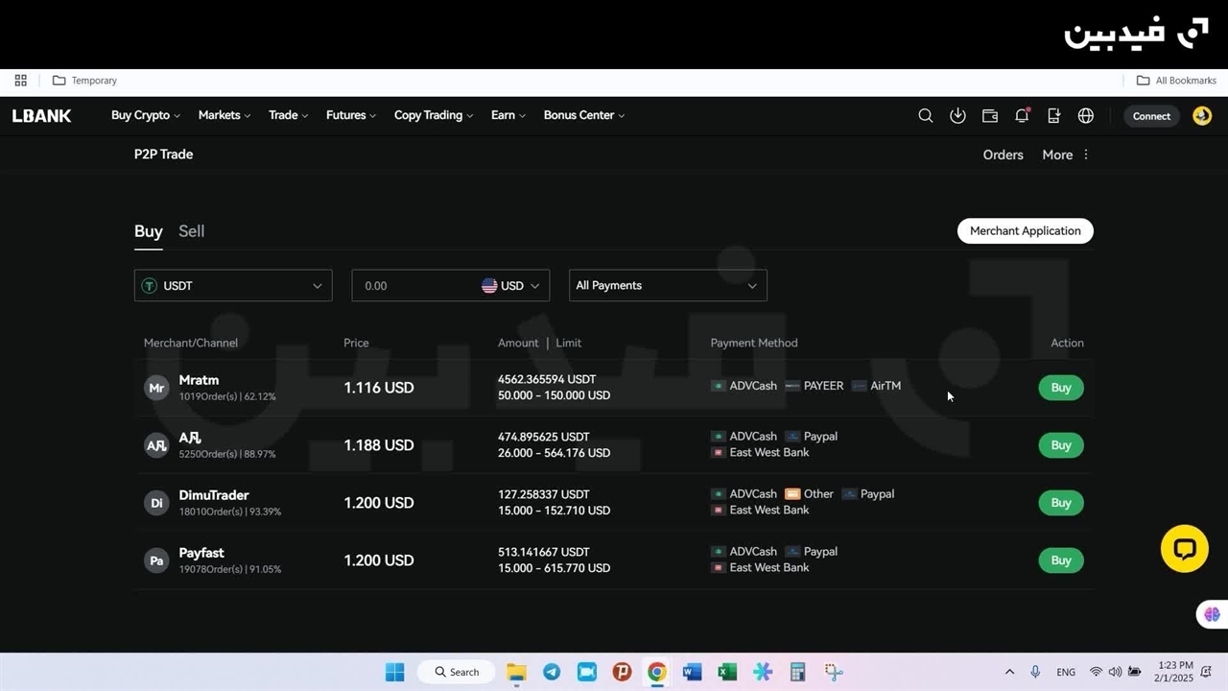
Task: Expand the All Payments dropdown
Action: coord(667,286)
